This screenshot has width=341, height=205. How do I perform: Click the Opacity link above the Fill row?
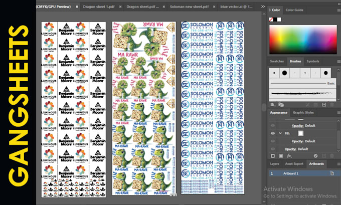(x=297, y=126)
